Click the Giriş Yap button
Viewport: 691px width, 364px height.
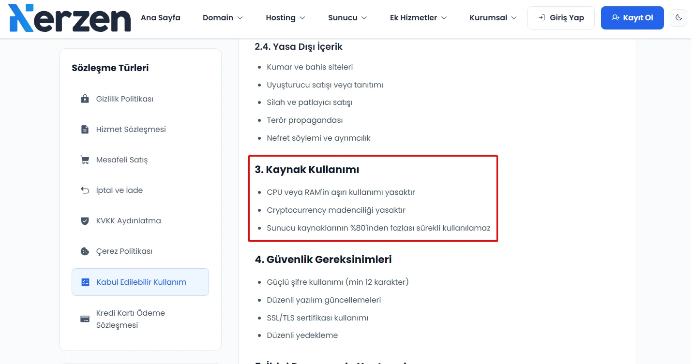tap(561, 18)
